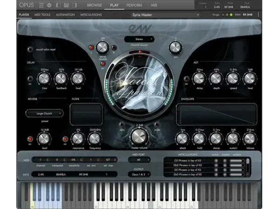This screenshot has width=279, height=209.
Task: Enable the solo button
Action: click(121, 124)
